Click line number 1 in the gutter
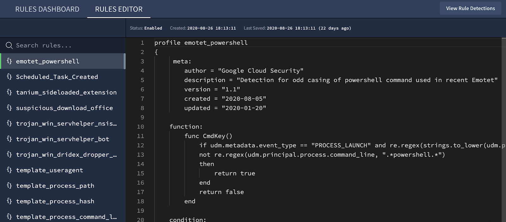 142,43
